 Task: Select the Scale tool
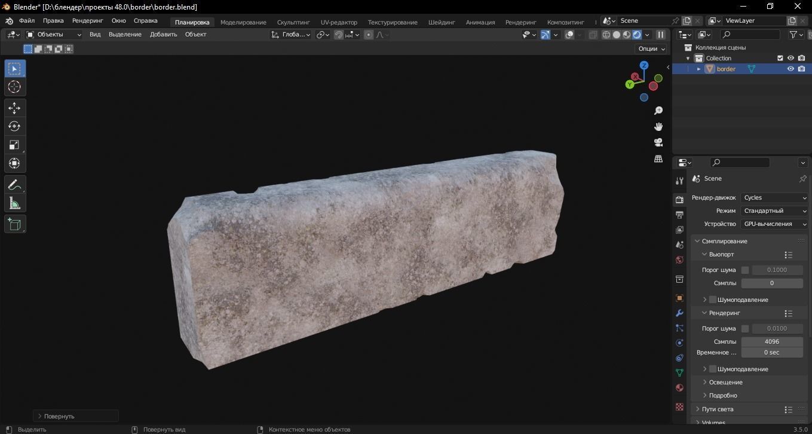click(14, 145)
